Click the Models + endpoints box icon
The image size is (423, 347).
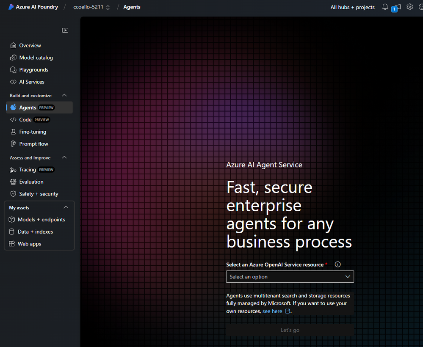[x=11, y=220]
